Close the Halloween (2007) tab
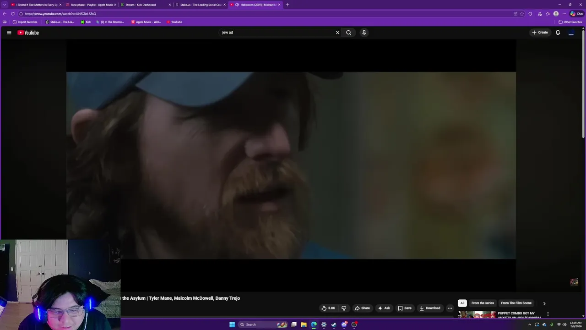The height and width of the screenshot is (330, 586). point(279,5)
